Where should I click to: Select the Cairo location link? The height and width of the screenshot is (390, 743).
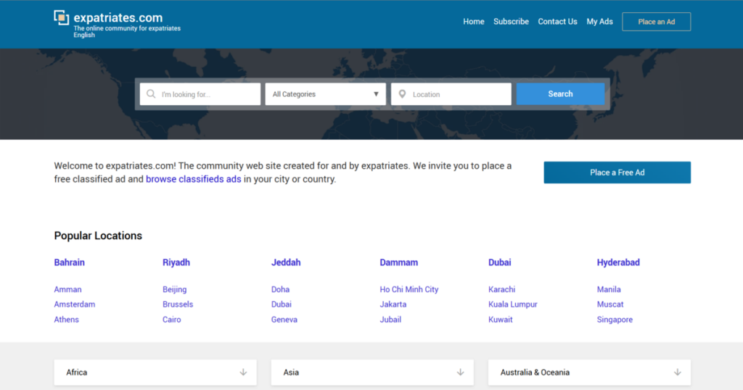click(171, 320)
